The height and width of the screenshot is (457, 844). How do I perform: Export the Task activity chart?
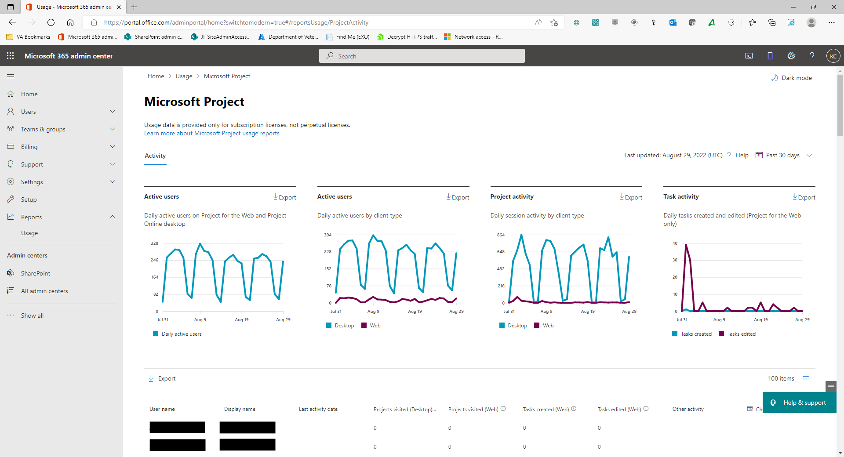click(804, 197)
